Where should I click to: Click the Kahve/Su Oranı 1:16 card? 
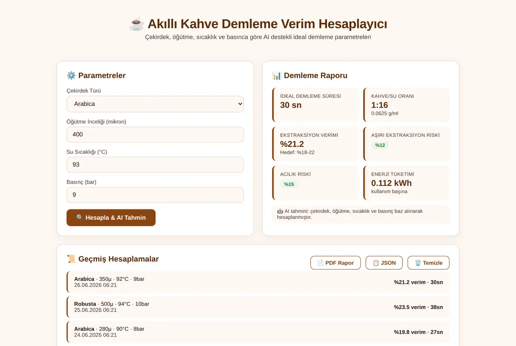point(406,105)
